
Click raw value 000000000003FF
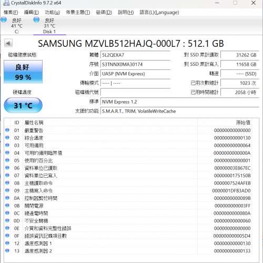[232, 206]
